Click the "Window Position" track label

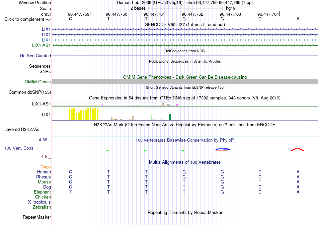click(x=35, y=3)
